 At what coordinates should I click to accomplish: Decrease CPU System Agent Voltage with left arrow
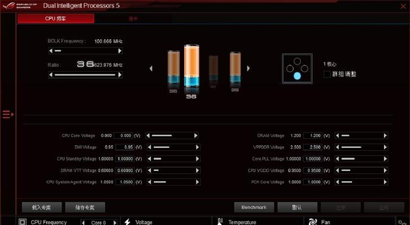tap(149, 182)
